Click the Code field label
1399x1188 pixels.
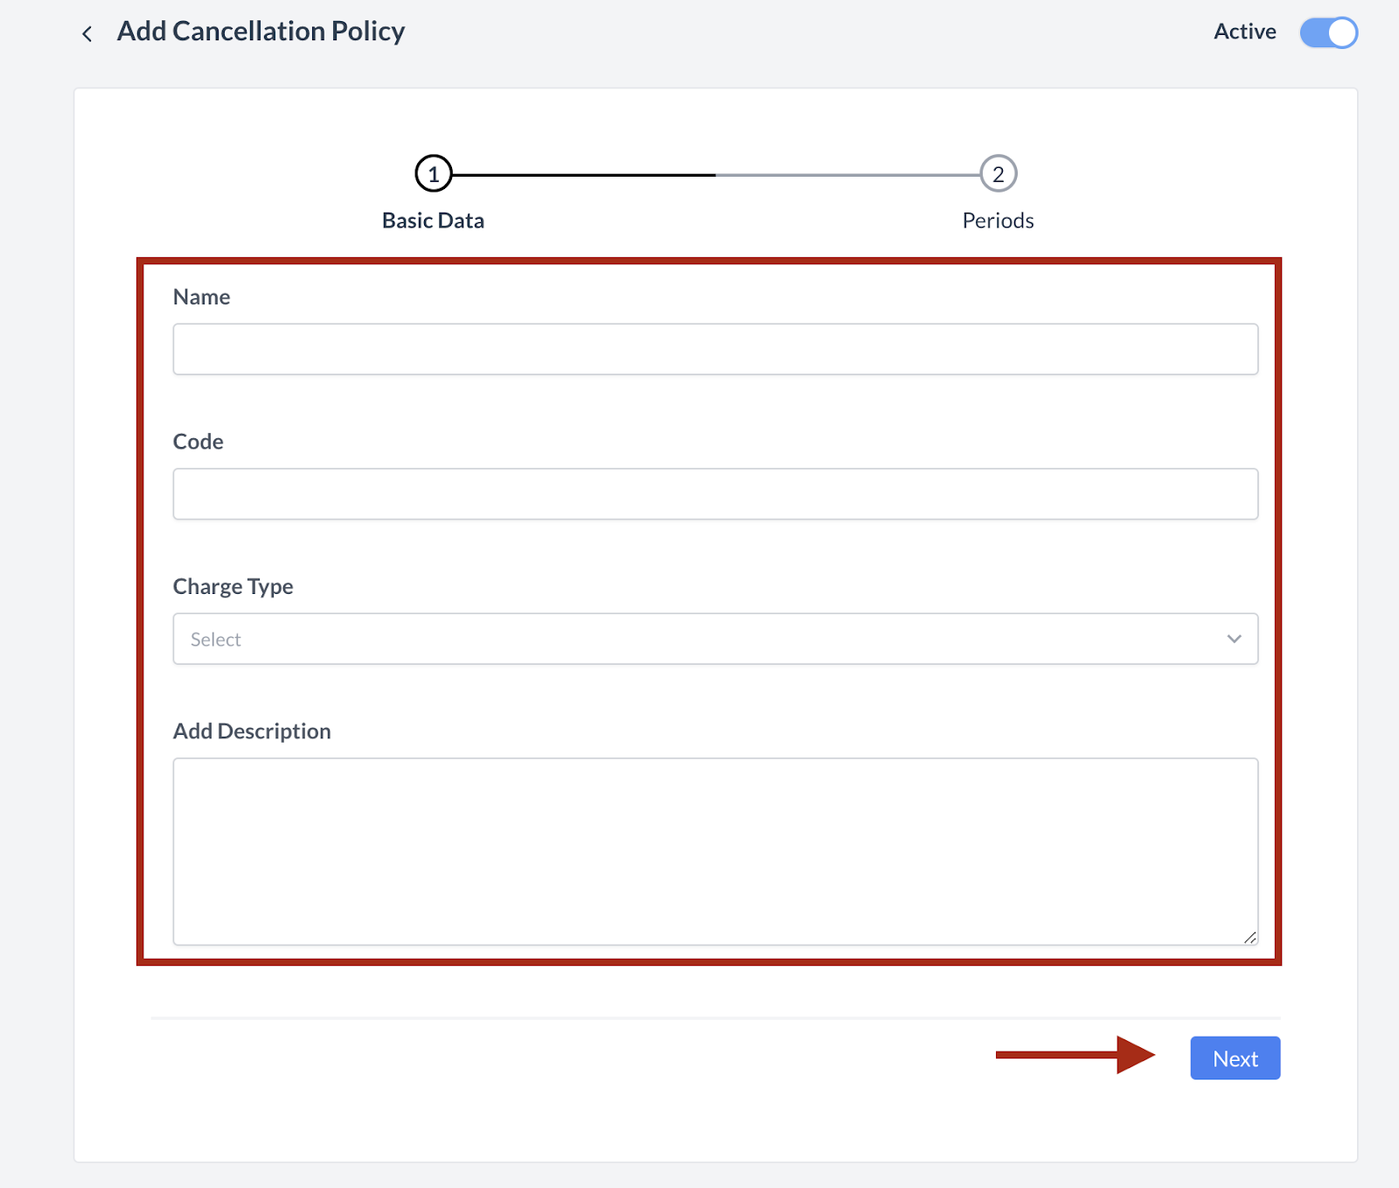click(x=198, y=442)
